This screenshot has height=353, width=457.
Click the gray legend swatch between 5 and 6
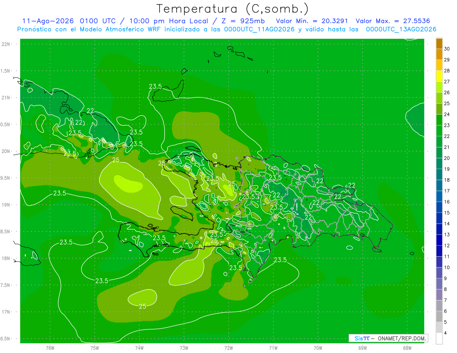(439, 316)
